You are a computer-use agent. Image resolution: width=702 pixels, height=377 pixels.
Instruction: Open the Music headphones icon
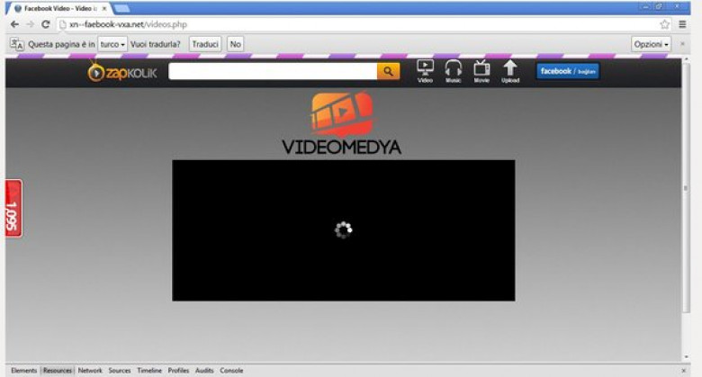[453, 71]
